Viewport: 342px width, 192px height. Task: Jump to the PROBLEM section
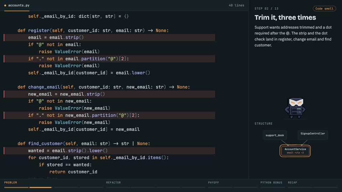click(x=10, y=182)
